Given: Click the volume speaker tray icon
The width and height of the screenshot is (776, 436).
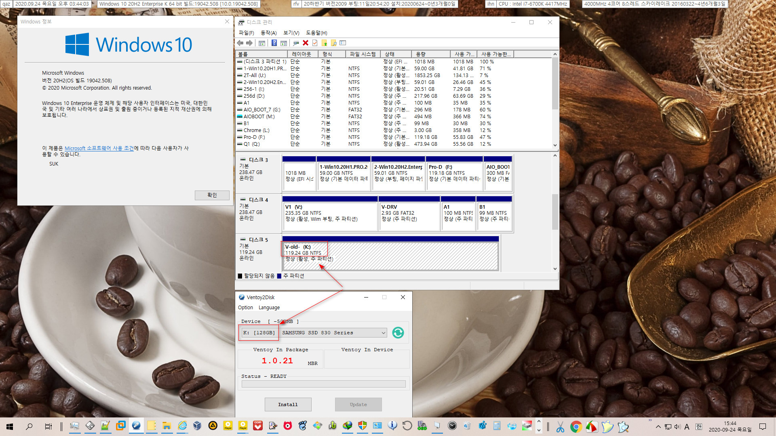Looking at the screenshot, I should 677,427.
